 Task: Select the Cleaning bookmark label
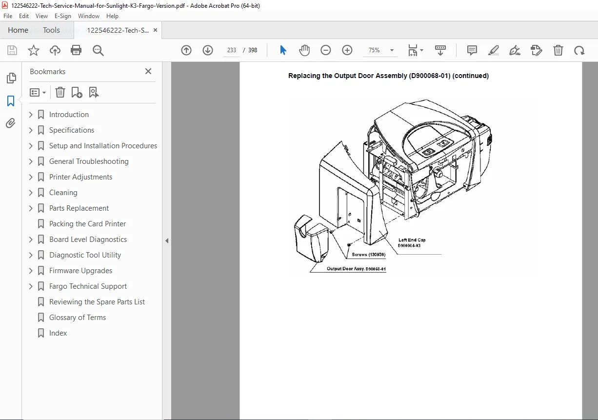pos(63,193)
